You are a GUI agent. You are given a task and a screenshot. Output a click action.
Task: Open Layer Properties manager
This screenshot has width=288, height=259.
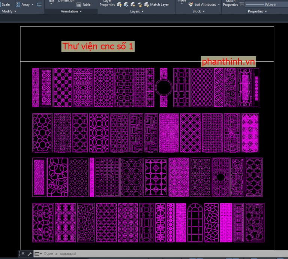click(x=107, y=3)
